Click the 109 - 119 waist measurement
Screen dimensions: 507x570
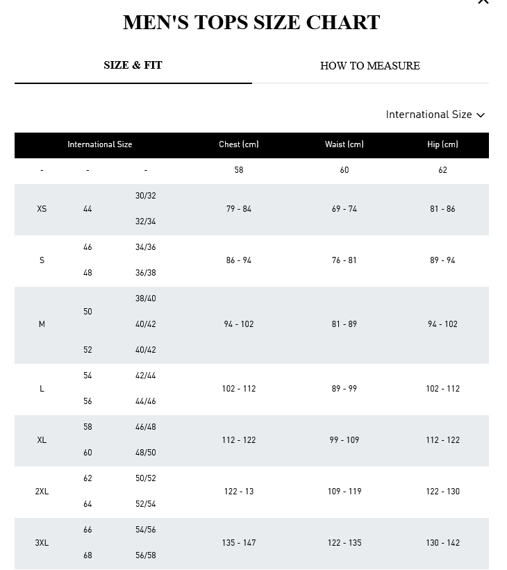[x=344, y=492]
